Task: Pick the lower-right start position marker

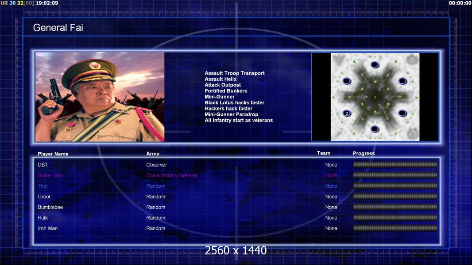Action: pos(402,114)
